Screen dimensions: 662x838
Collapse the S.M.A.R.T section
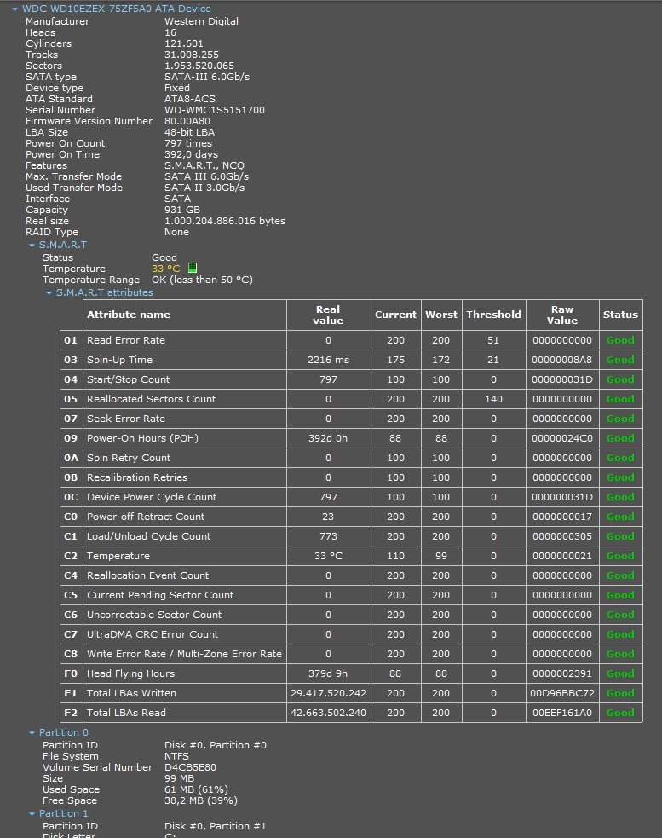(x=32, y=246)
